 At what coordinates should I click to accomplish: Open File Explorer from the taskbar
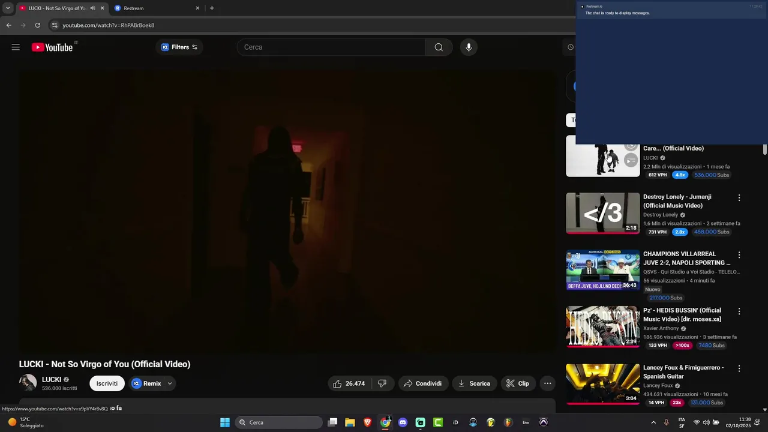pyautogui.click(x=350, y=422)
